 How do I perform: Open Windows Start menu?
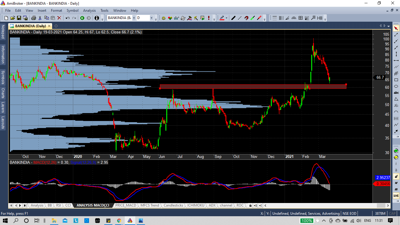tap(5, 221)
